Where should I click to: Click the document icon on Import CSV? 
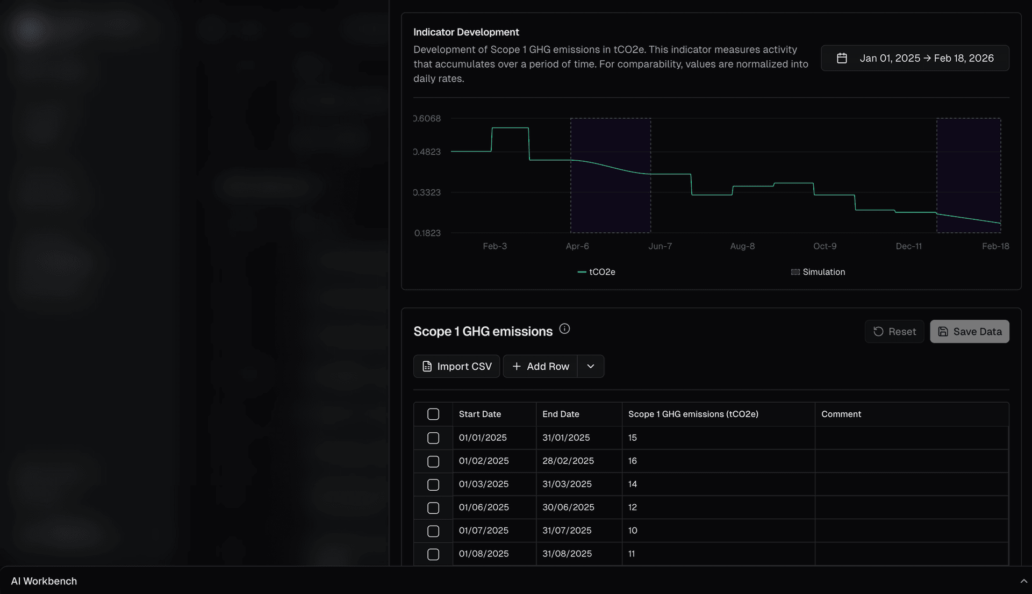[426, 366]
